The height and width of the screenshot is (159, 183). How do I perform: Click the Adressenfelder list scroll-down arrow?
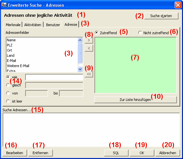[x=80, y=69]
